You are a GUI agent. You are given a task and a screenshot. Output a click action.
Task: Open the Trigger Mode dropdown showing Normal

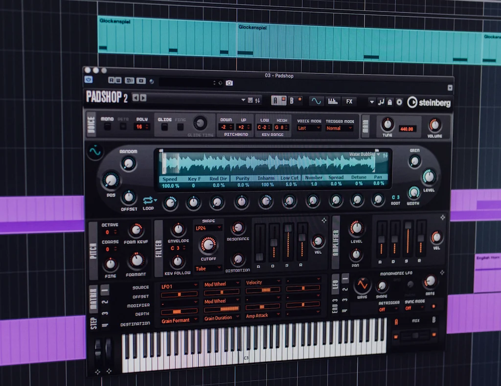(339, 128)
